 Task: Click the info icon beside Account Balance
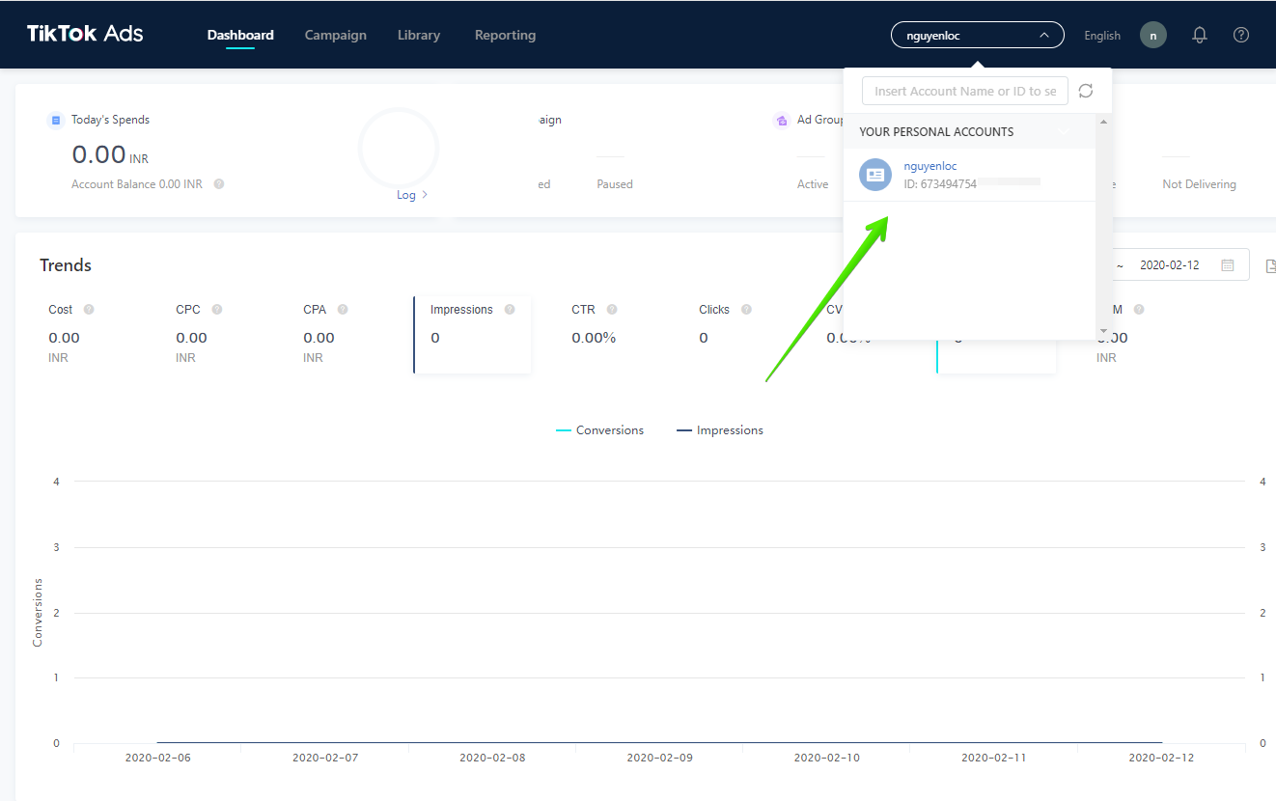pyautogui.click(x=219, y=184)
